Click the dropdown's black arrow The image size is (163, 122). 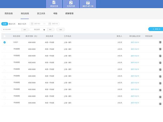44,30
